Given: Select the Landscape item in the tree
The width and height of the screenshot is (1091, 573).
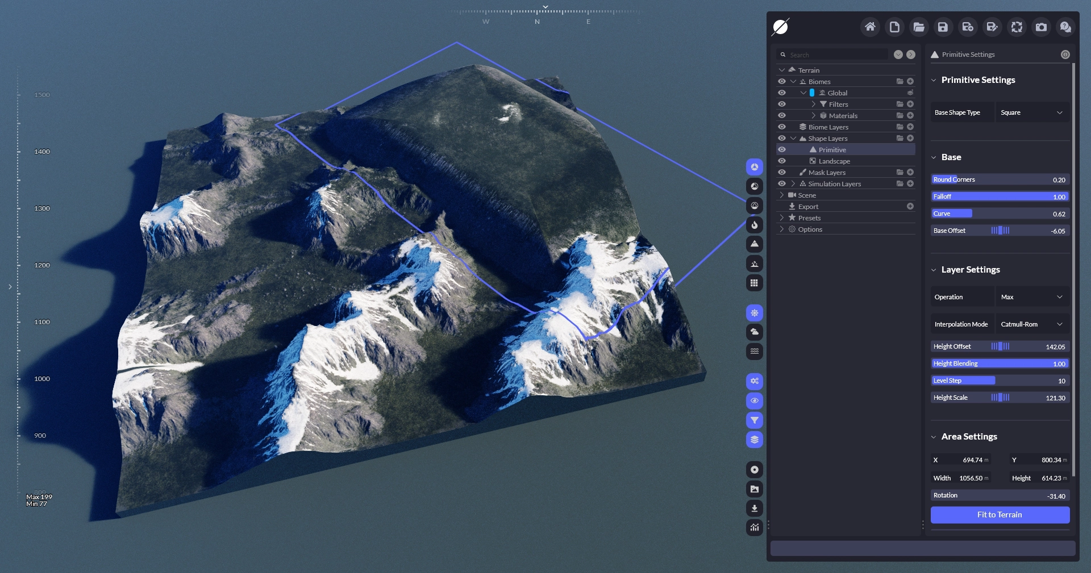Looking at the screenshot, I should pyautogui.click(x=834, y=161).
